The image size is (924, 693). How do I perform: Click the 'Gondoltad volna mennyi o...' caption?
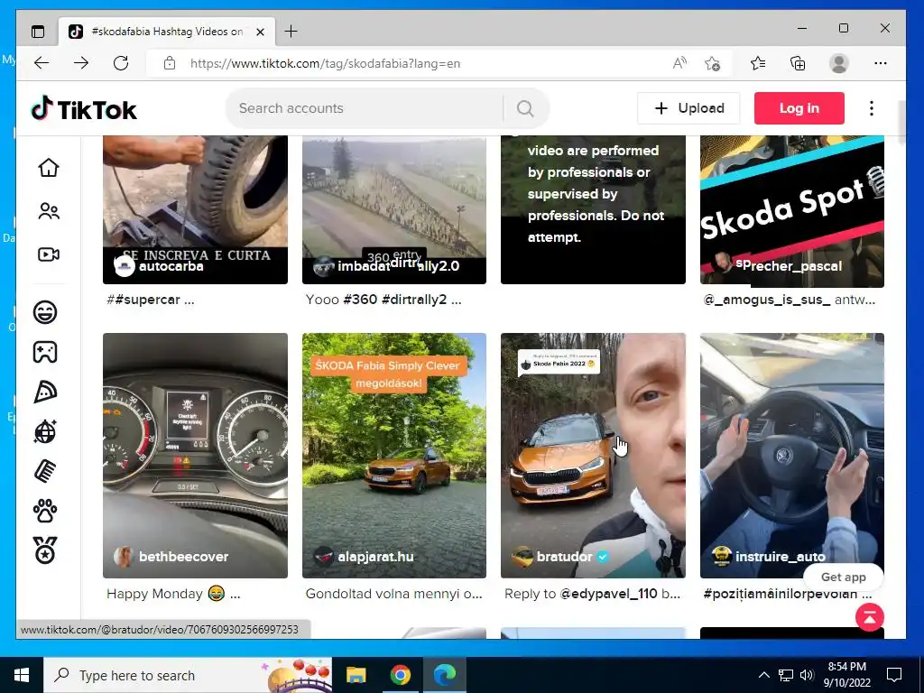click(393, 594)
